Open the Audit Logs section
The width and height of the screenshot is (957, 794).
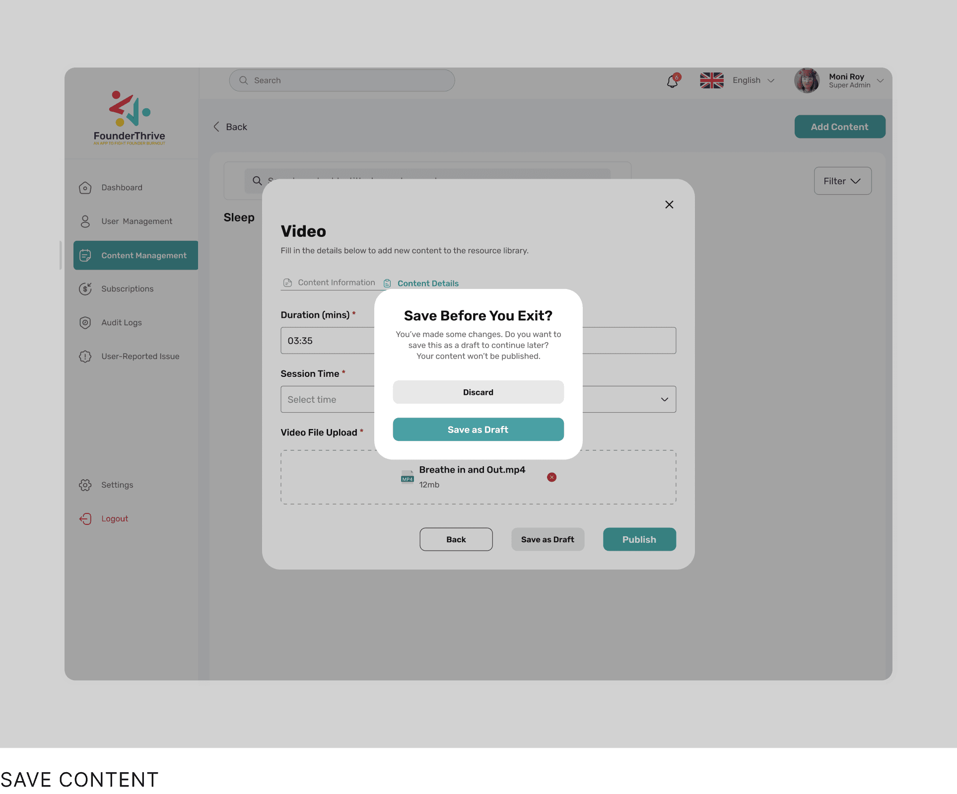[x=121, y=323]
